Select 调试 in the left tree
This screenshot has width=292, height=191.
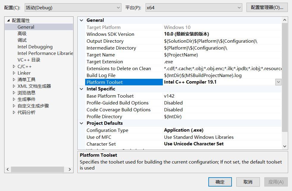(x=22, y=40)
